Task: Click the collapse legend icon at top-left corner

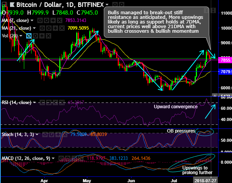Action: (x=4, y=5)
